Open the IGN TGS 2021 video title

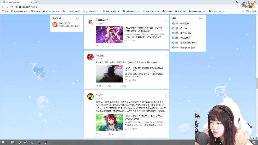point(144,69)
